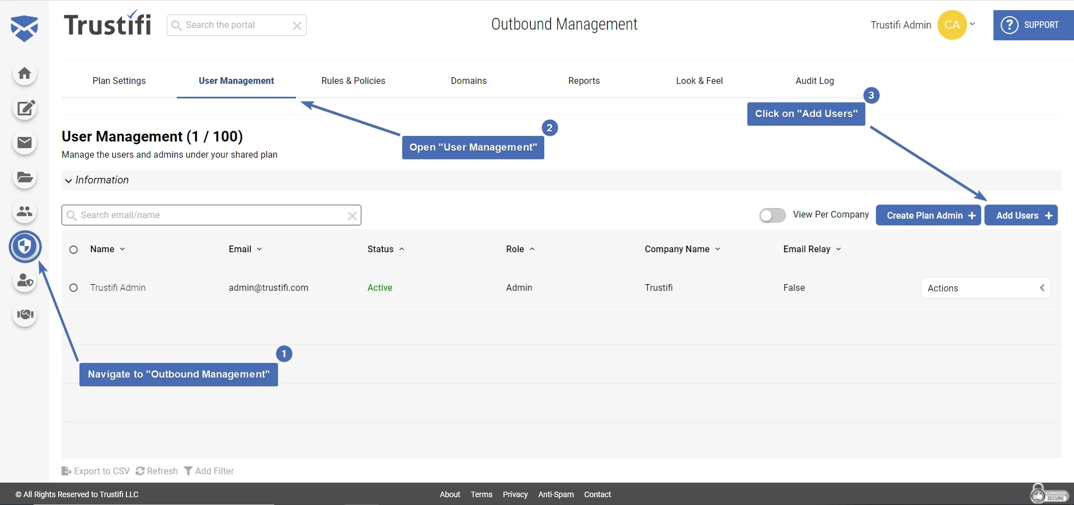Click the Search email/name field
This screenshot has width=1074, height=505.
(211, 215)
